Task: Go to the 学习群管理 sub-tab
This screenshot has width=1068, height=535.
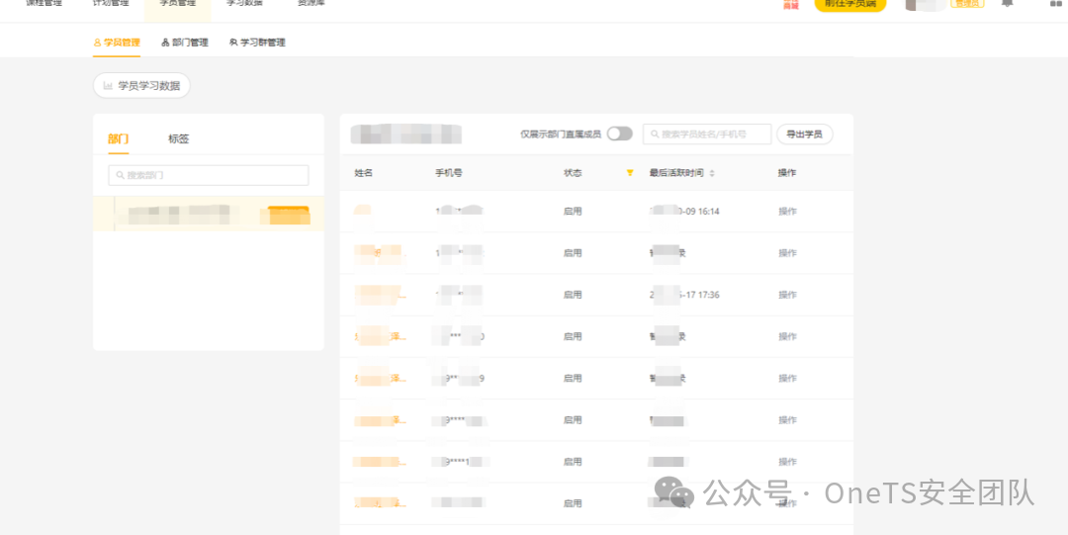Action: point(257,43)
